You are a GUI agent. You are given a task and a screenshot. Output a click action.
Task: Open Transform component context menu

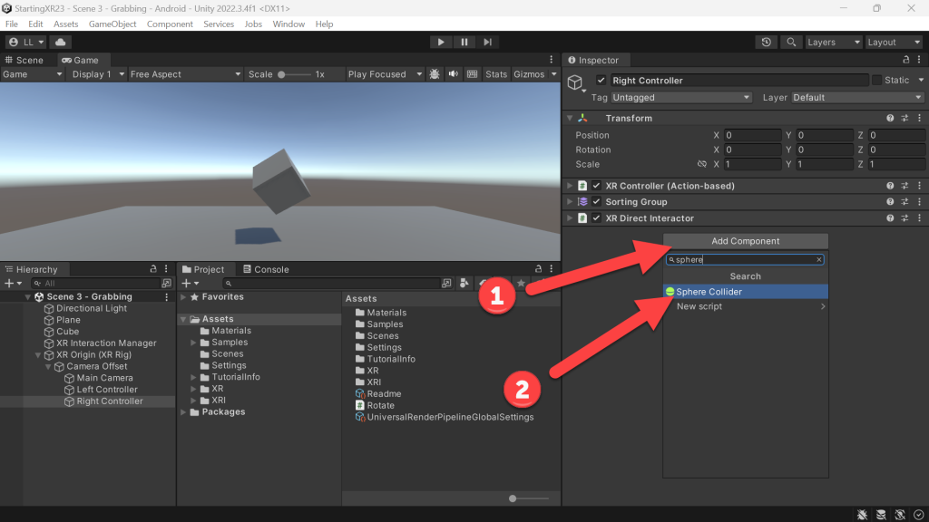pos(920,118)
